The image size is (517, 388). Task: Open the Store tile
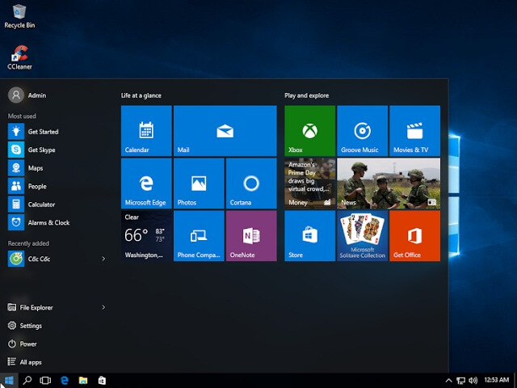pyautogui.click(x=310, y=236)
